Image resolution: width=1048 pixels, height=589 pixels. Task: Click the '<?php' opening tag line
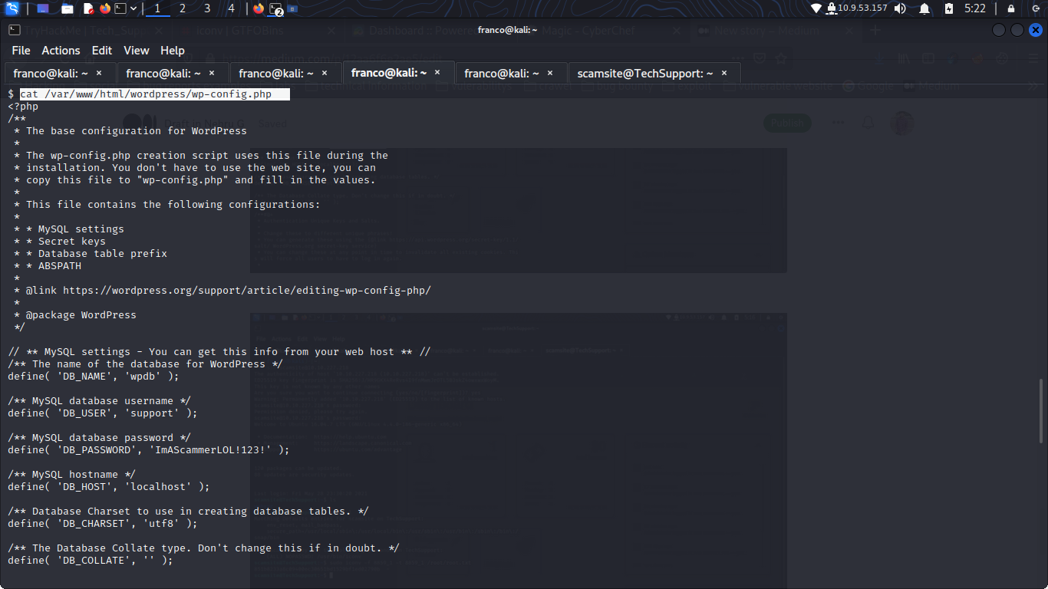coord(23,106)
